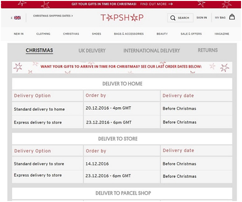Switch to International Delivery tab
Screen dimensions: 242x202
point(152,51)
